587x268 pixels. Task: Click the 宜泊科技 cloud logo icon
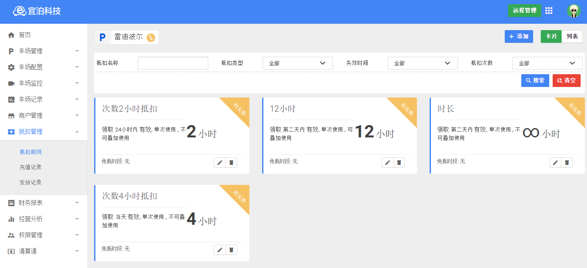pos(20,11)
